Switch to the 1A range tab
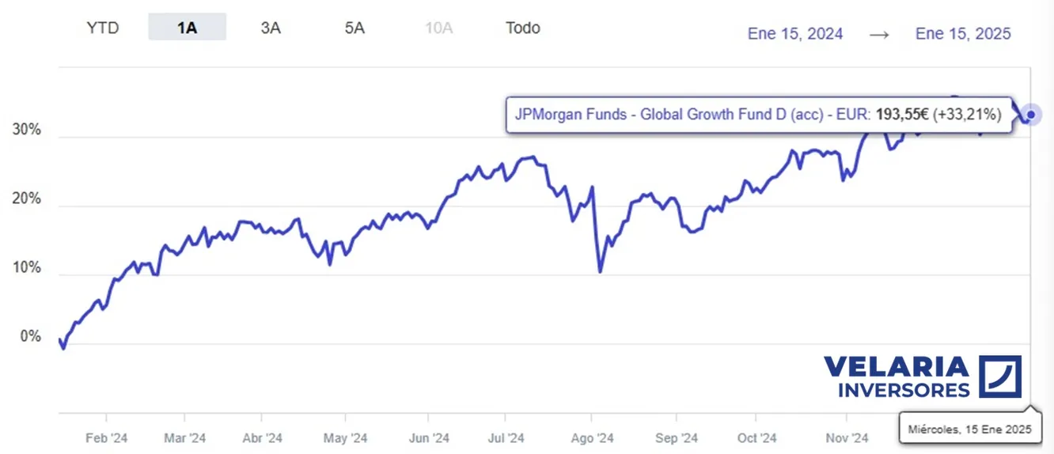 tap(187, 28)
